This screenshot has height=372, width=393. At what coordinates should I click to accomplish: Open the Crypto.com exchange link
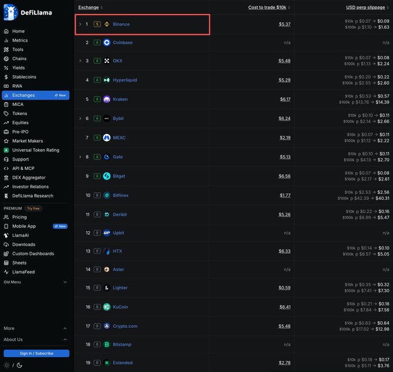click(x=125, y=326)
